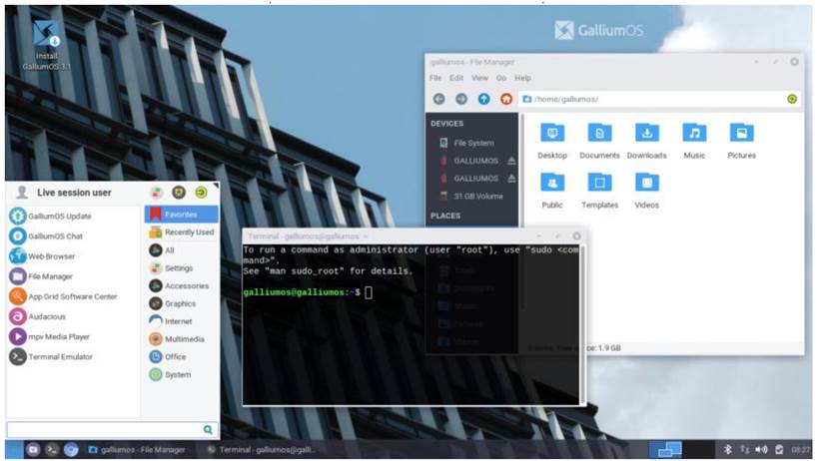Open the Videos folder

pyautogui.click(x=646, y=191)
